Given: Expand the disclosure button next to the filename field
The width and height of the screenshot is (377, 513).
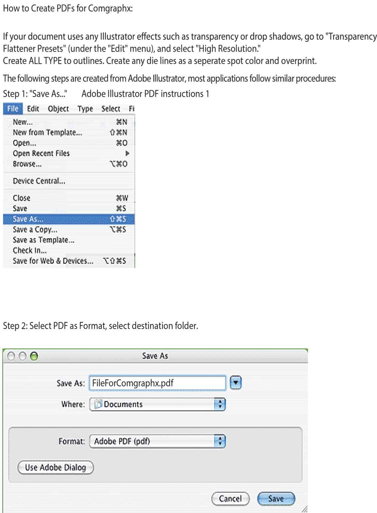Looking at the screenshot, I should click(237, 383).
